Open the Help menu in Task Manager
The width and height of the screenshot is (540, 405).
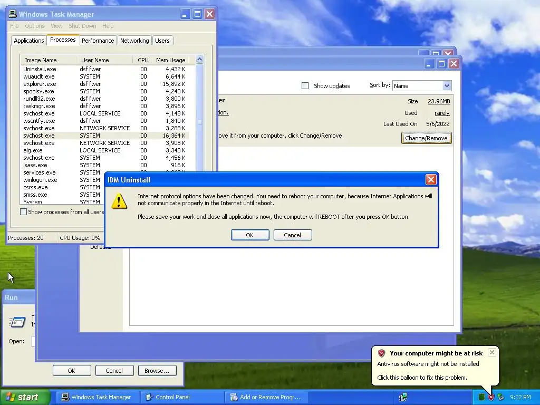click(108, 26)
